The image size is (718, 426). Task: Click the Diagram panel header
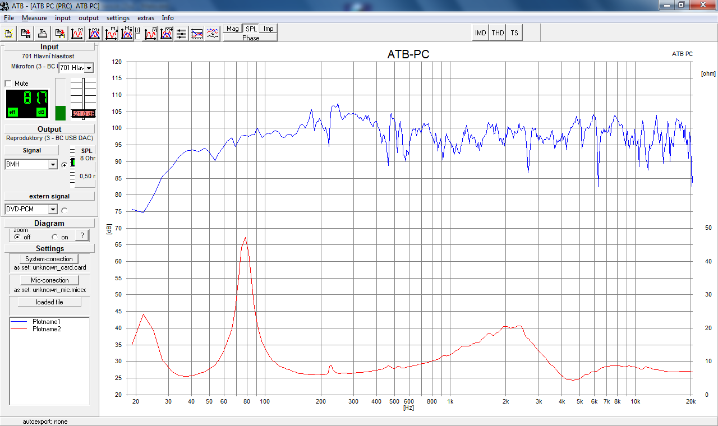(x=49, y=223)
